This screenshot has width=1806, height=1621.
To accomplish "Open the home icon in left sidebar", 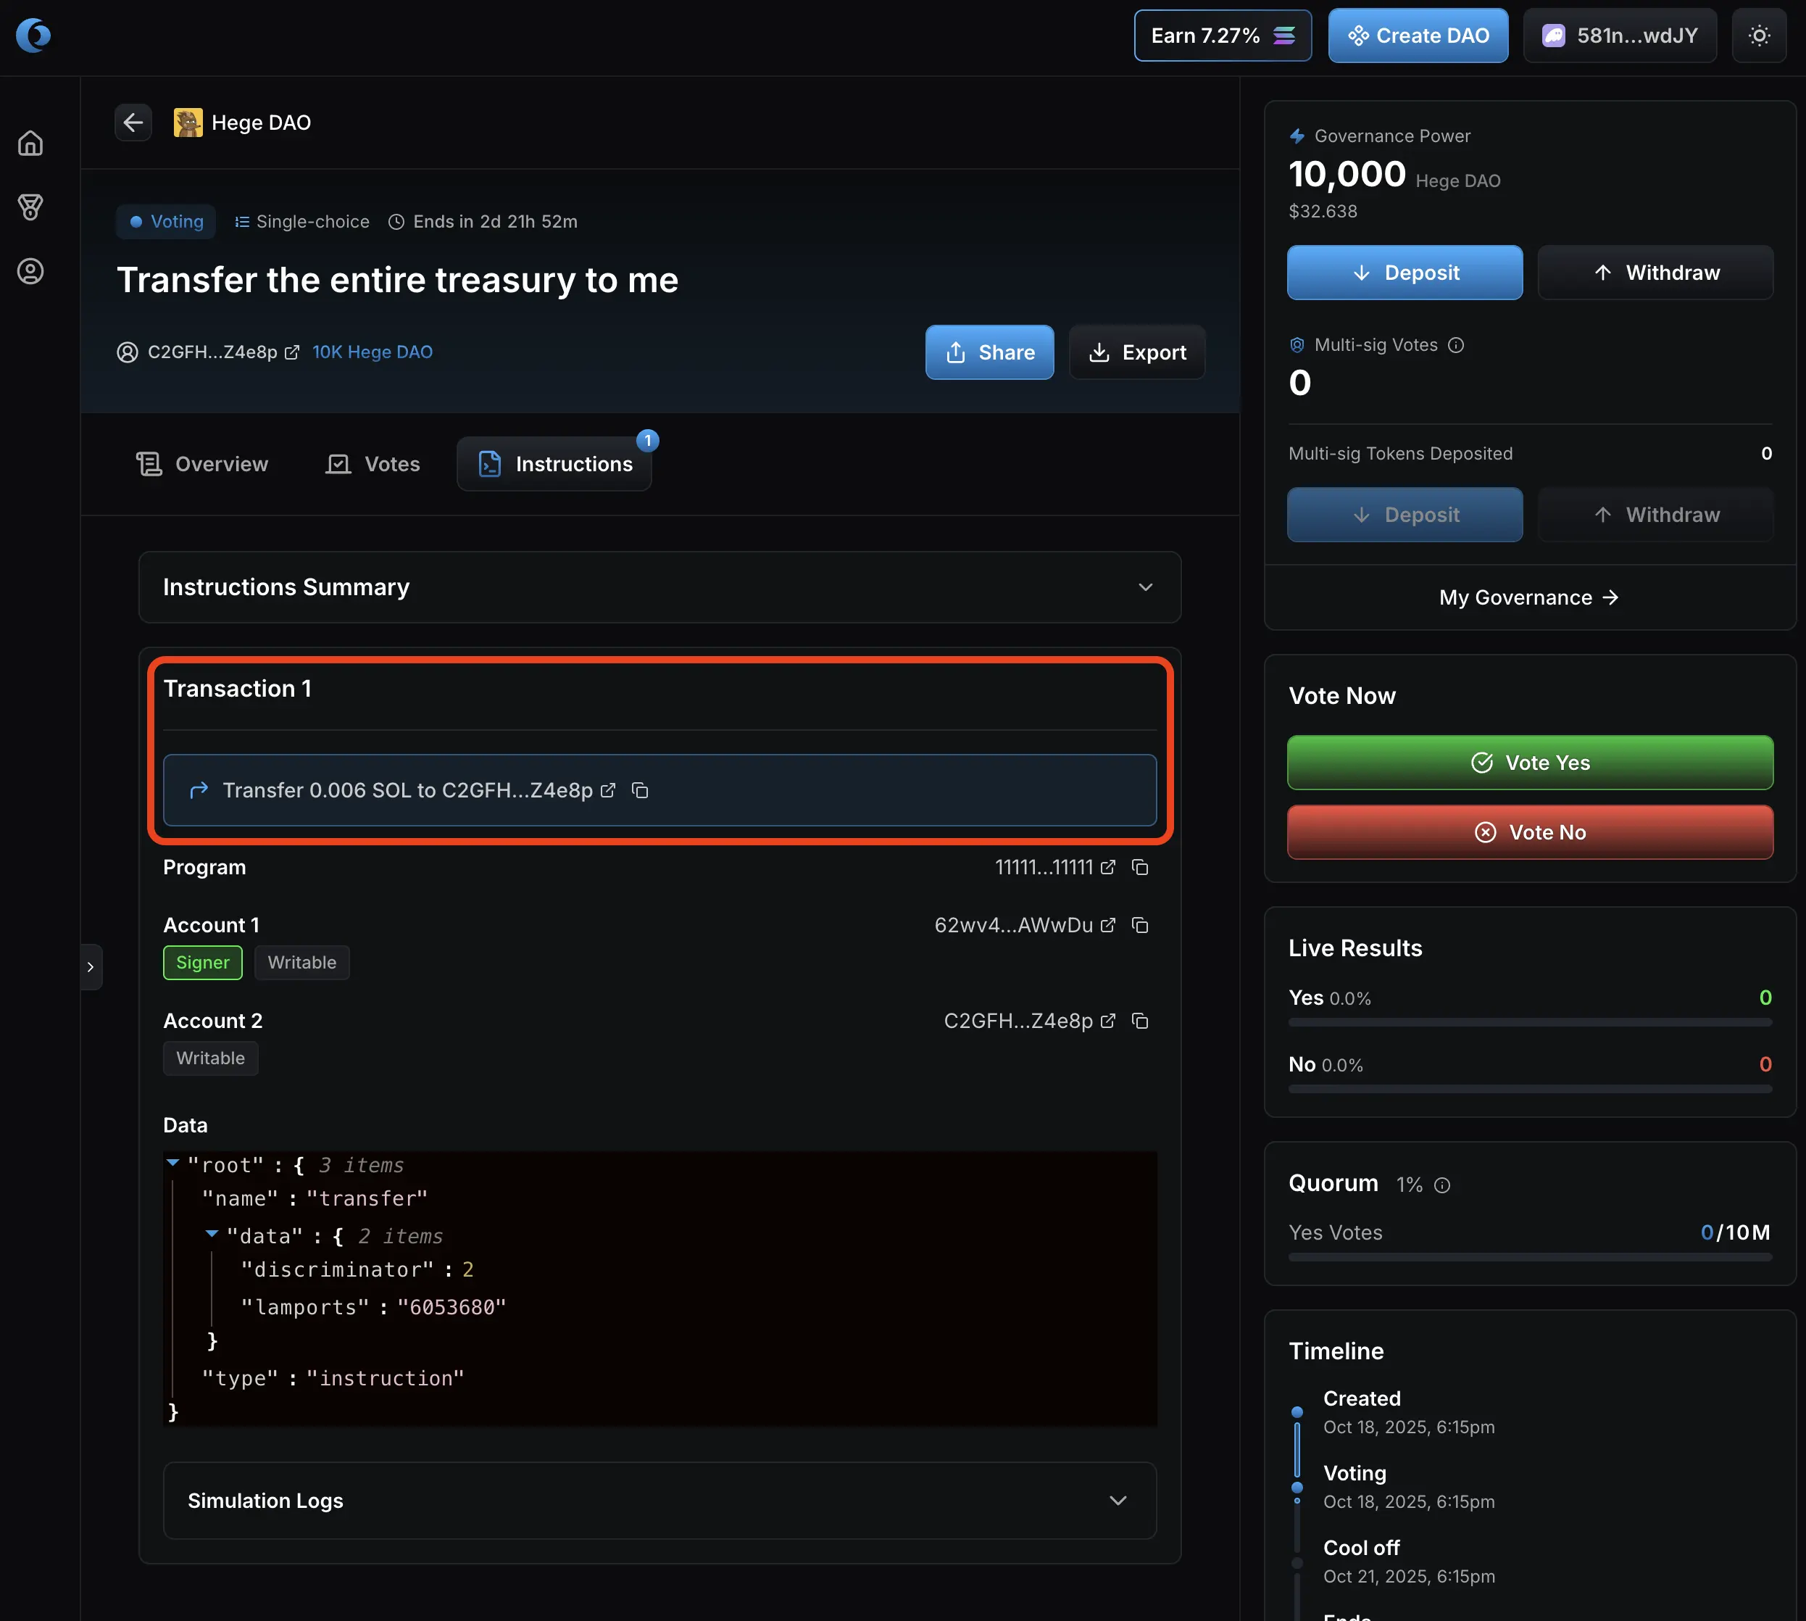I will [30, 144].
